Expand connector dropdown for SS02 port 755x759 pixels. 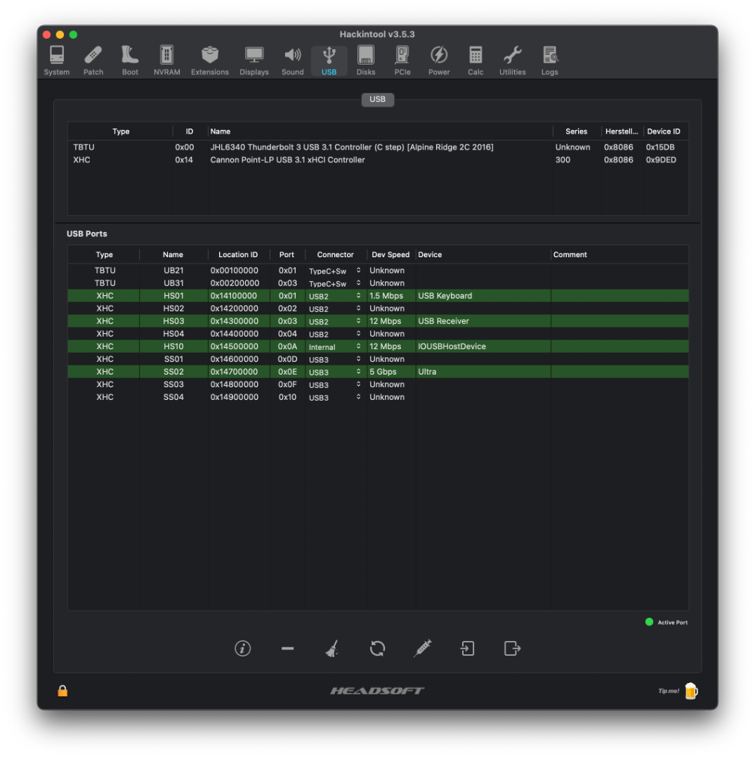coord(358,372)
